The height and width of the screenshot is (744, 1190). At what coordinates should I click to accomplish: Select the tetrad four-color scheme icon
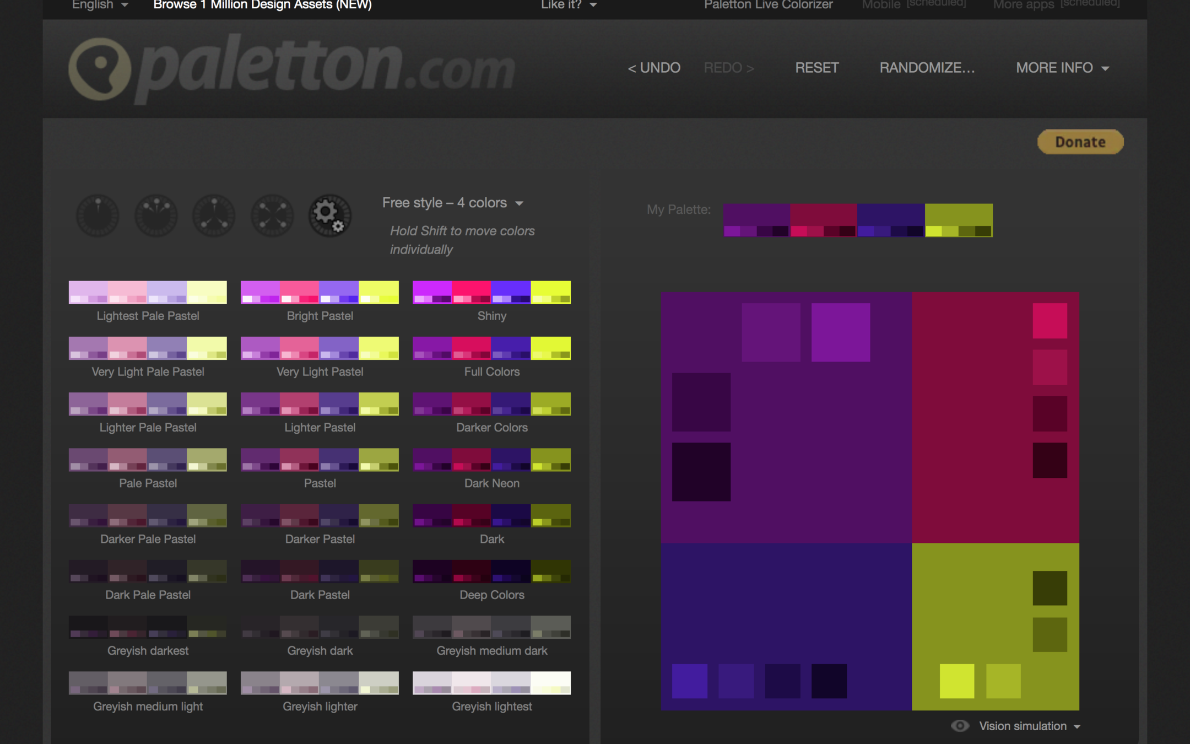pos(272,215)
